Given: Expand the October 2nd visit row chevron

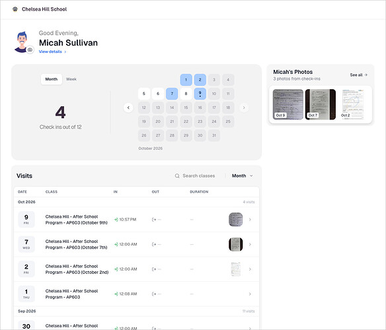Looking at the screenshot, I should (x=250, y=269).
